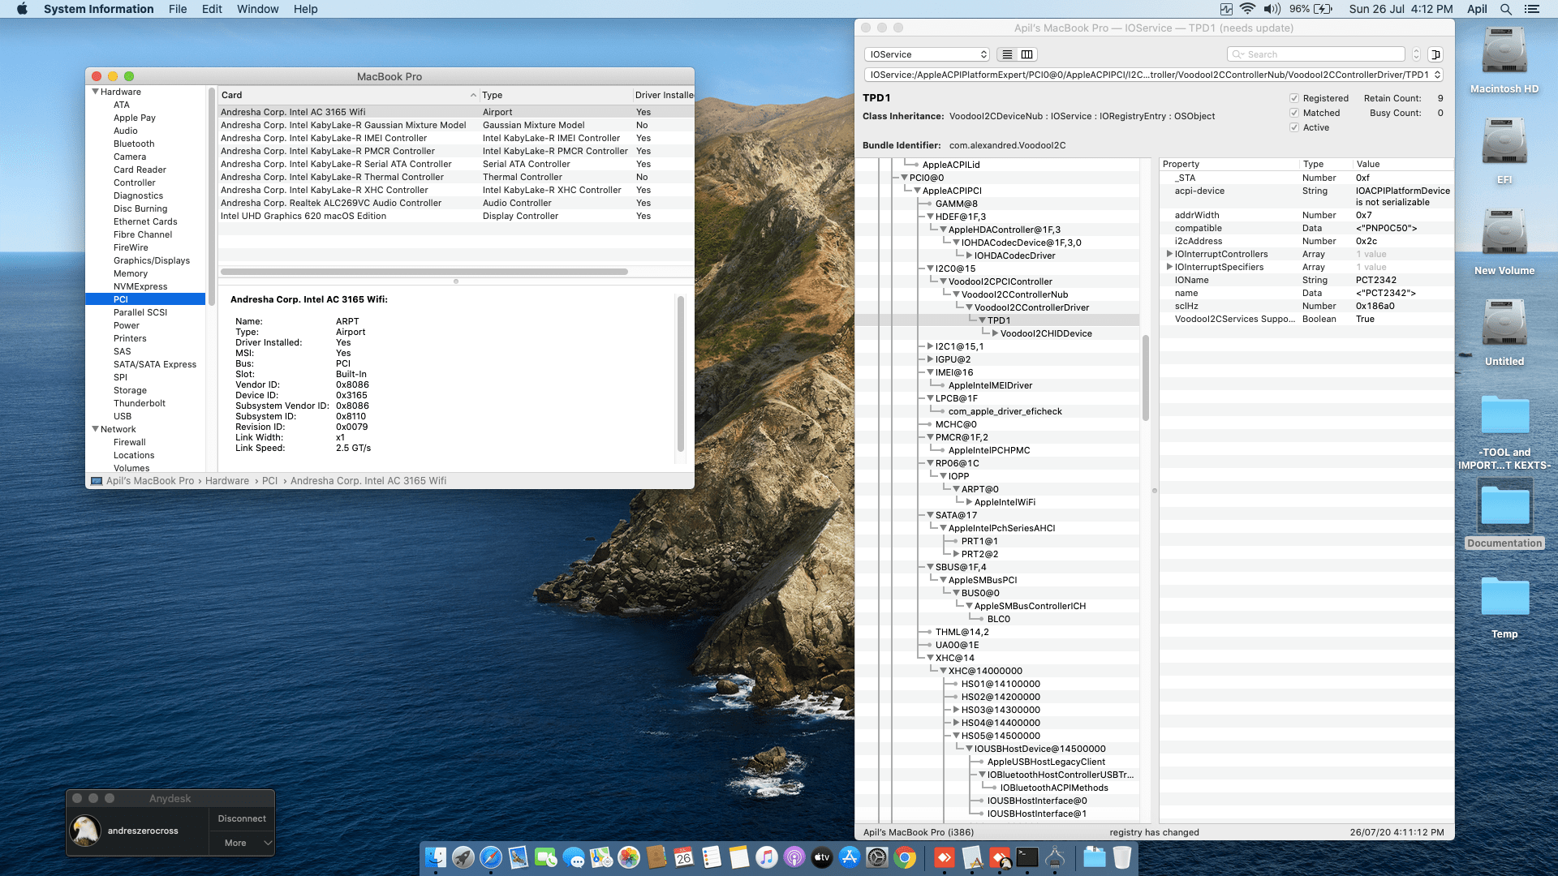Launch Safari from the Dock
Viewport: 1558px width, 876px height.
point(491,857)
